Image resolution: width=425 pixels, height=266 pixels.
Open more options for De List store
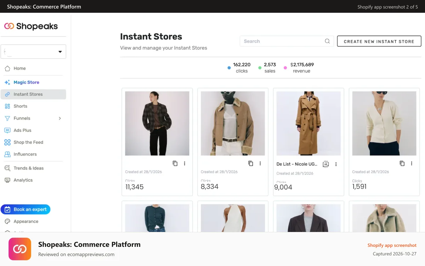click(x=336, y=164)
